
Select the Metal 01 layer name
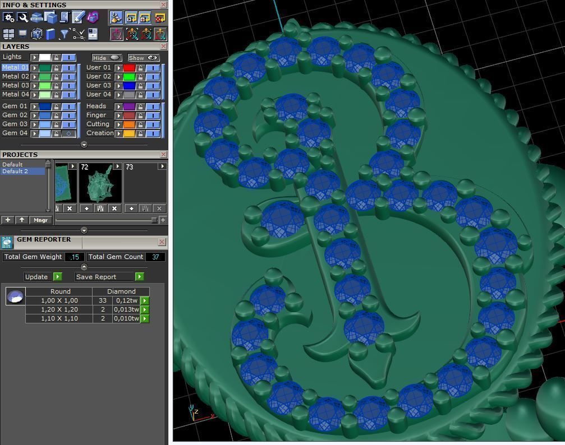point(15,67)
